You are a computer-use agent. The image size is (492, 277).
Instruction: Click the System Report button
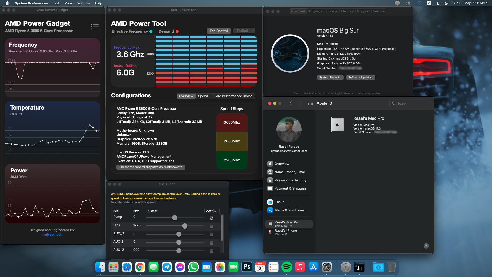(330, 77)
